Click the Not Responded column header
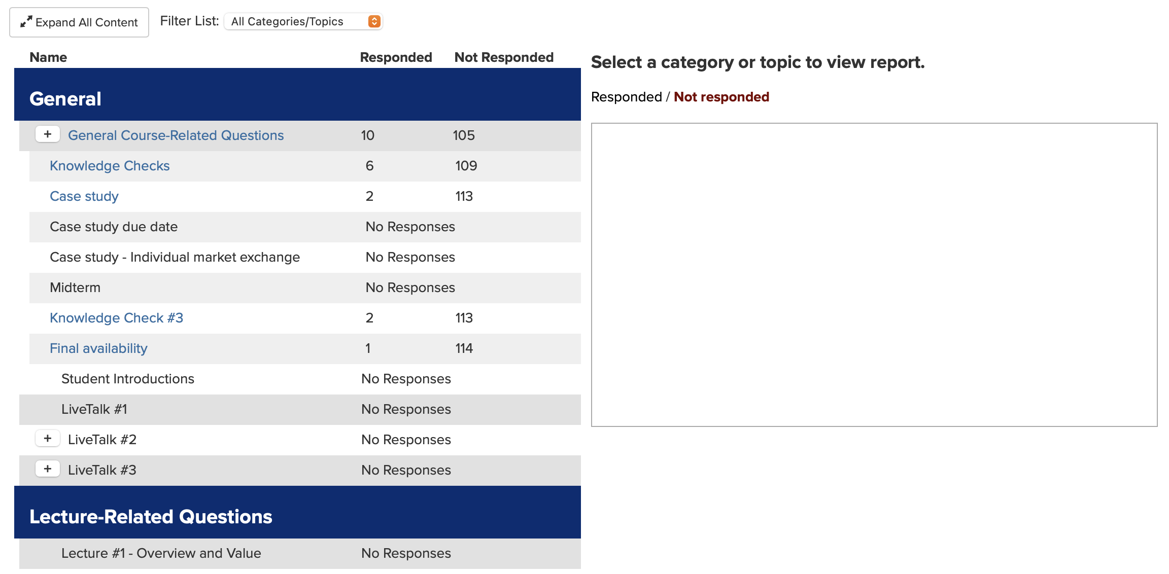This screenshot has height=574, width=1169. point(503,57)
